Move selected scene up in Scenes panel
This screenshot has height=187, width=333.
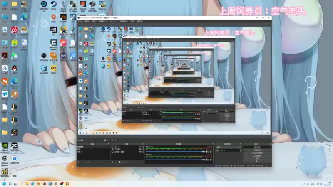pyautogui.click(x=86, y=162)
